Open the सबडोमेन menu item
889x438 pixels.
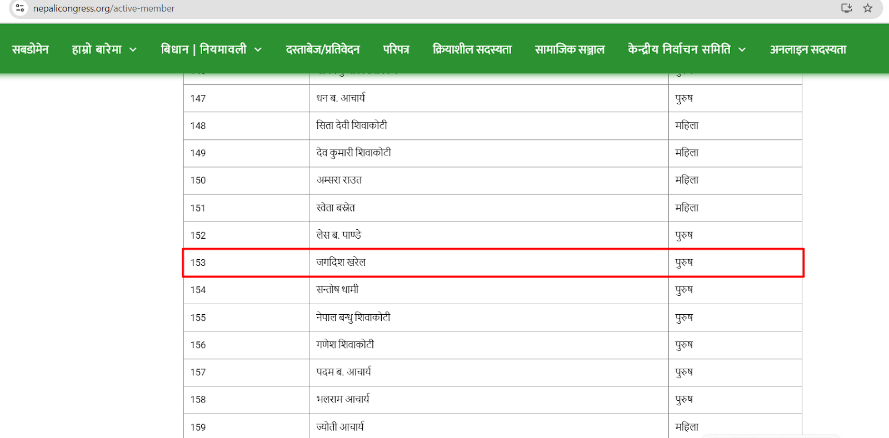[x=31, y=49]
